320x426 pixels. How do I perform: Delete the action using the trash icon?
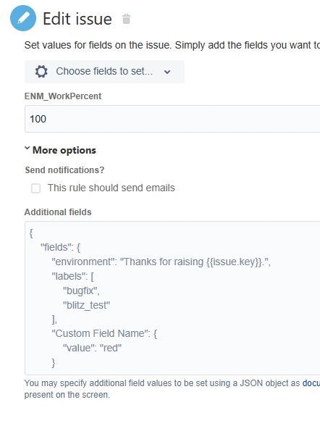[x=126, y=19]
